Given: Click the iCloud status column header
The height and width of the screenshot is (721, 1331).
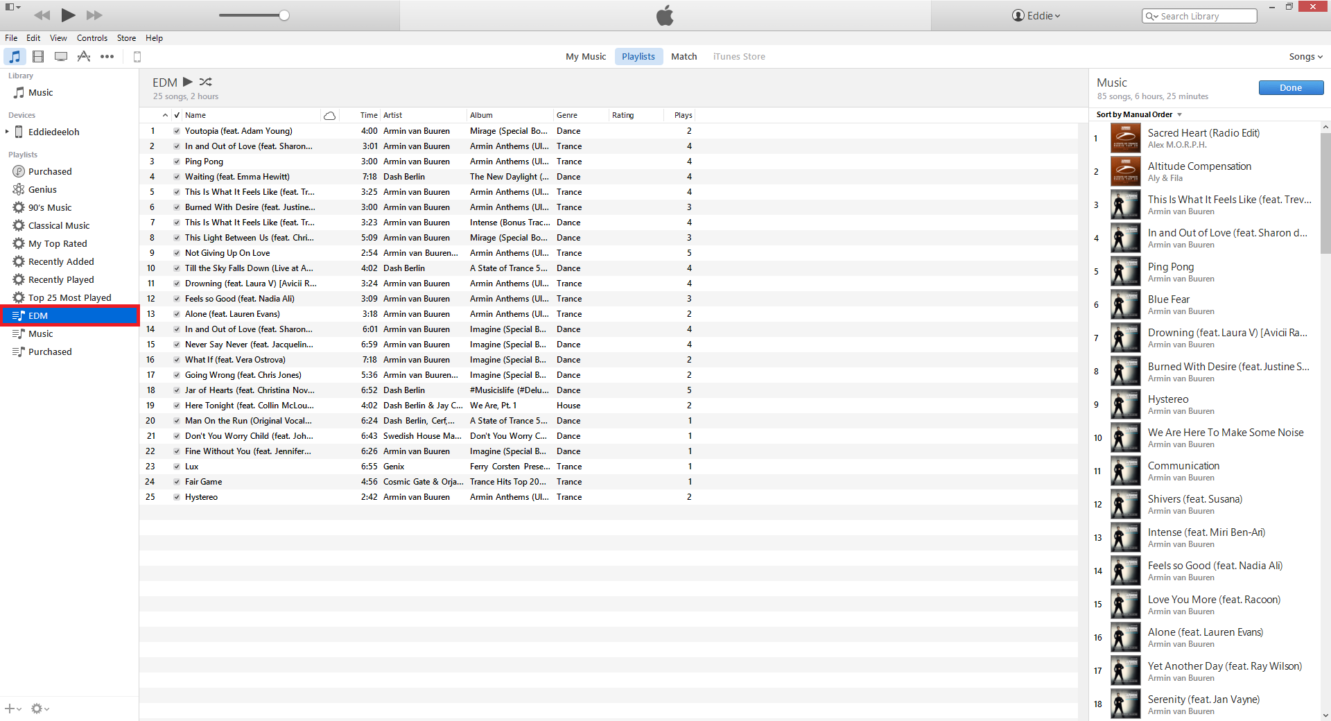Looking at the screenshot, I should [x=330, y=115].
